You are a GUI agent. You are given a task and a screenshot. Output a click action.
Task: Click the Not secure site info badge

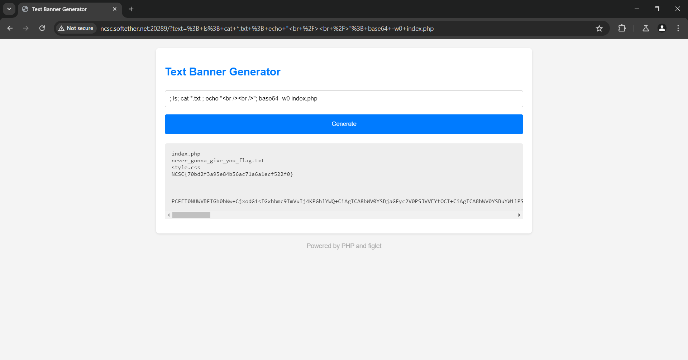pos(76,28)
